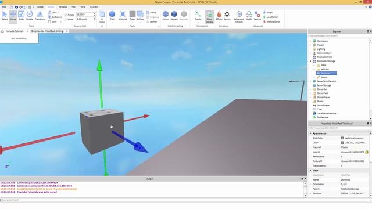Click the Color swatch in Parts group
Viewport: 372px width, 209px height.
133,14
